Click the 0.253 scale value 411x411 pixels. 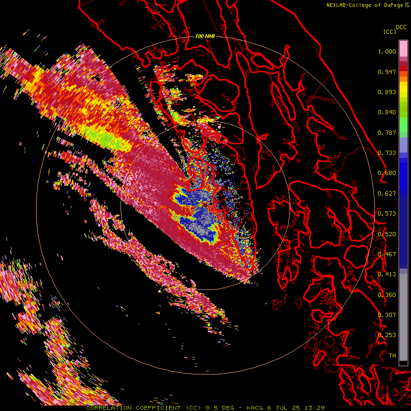pos(387,335)
